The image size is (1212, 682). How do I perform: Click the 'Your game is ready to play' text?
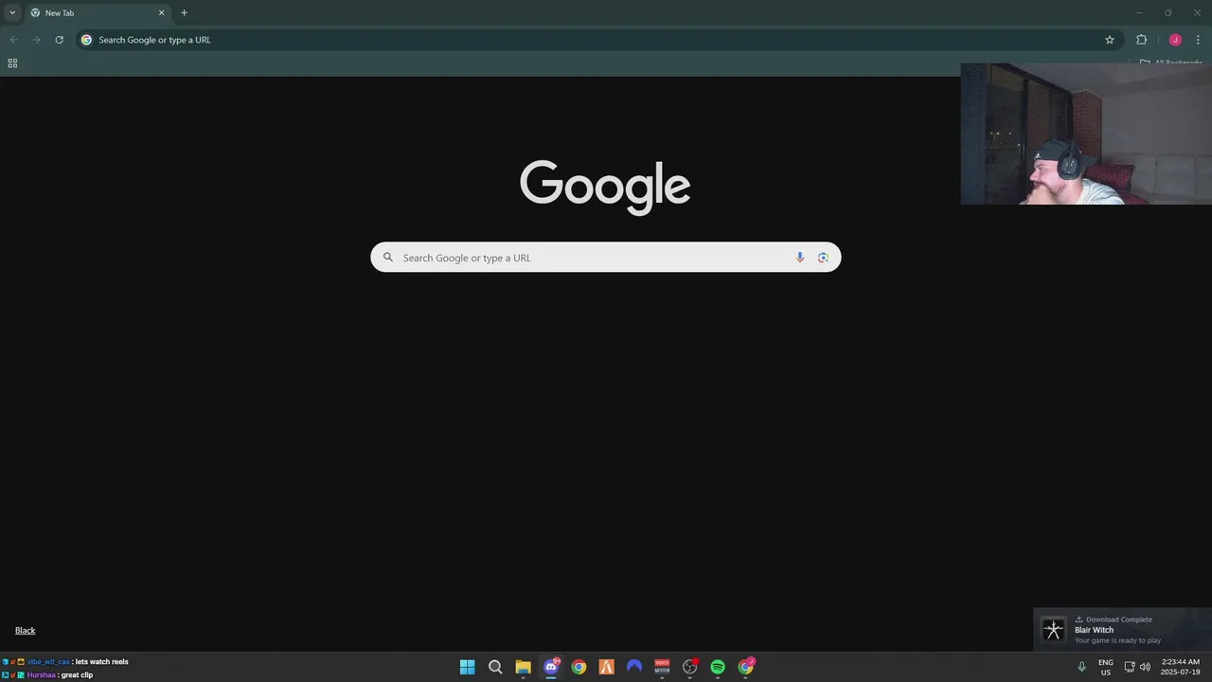[x=1117, y=641]
